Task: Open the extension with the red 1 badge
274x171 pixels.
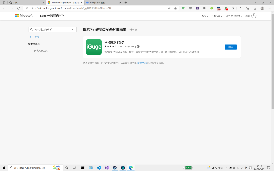Action: click(226, 8)
